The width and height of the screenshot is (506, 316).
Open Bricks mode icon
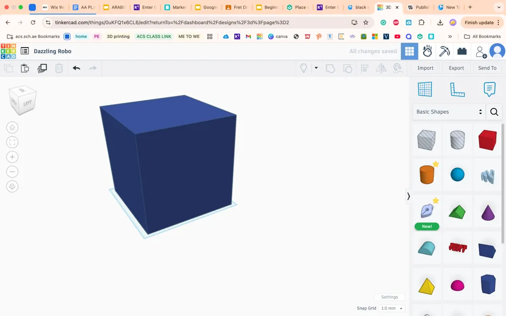tap(462, 51)
